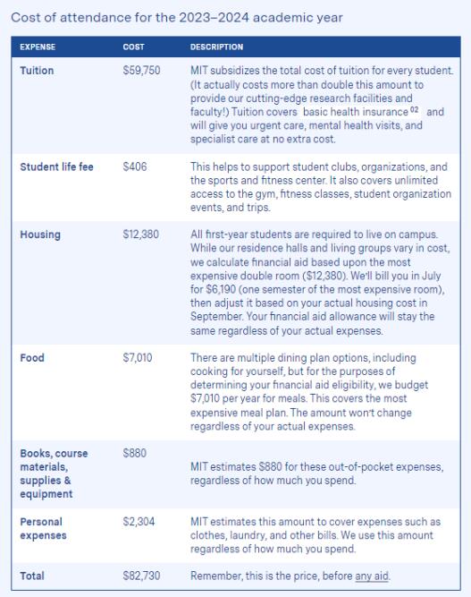Open footnote 02 superscript marker
The height and width of the screenshot is (597, 471).
click(x=415, y=110)
